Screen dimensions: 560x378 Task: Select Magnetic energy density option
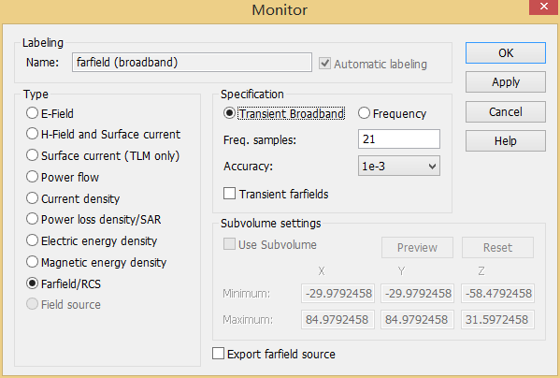pos(32,262)
